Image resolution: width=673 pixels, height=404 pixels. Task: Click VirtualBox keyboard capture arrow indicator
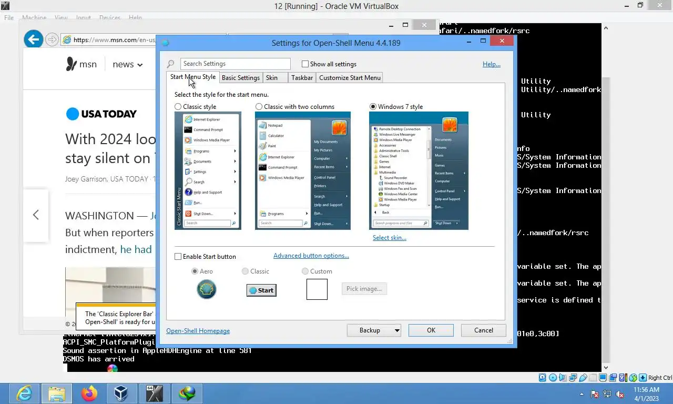coord(643,378)
